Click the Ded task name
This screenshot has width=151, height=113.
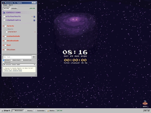click(x=9, y=45)
